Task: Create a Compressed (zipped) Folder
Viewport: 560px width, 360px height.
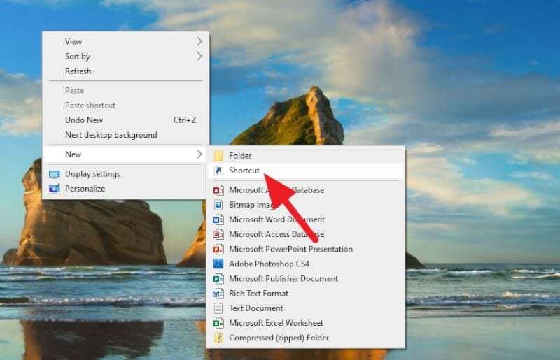Action: [x=306, y=338]
